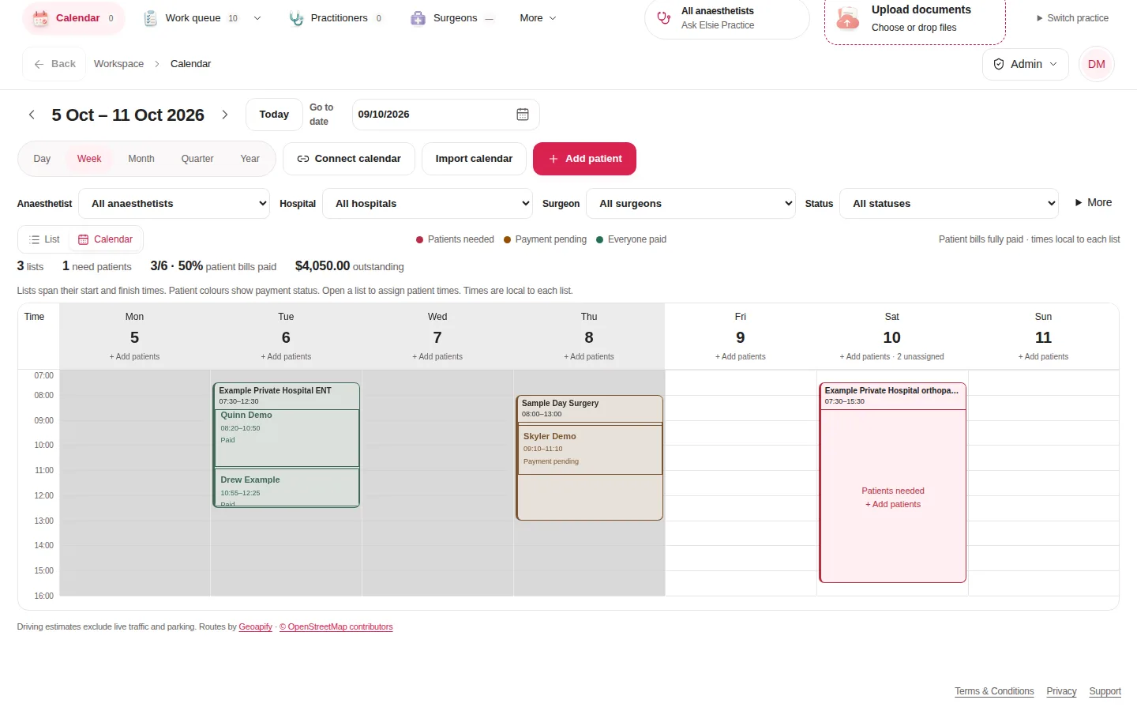Screen dimensions: 1137x711
Task: Click the breadcrumb chevron after Workspace
Action: [x=157, y=64]
